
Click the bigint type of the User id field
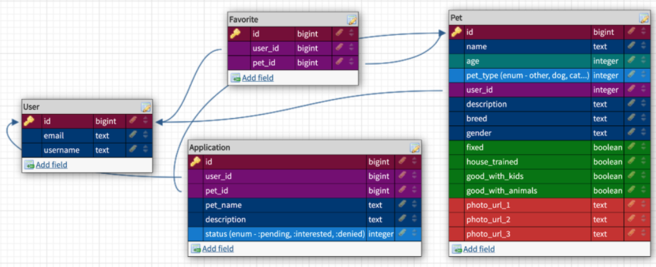click(106, 121)
